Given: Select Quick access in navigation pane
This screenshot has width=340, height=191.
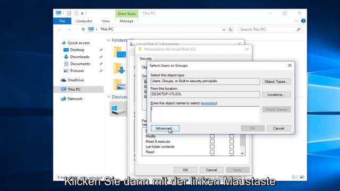Looking at the screenshot, I should pyautogui.click(x=79, y=43).
